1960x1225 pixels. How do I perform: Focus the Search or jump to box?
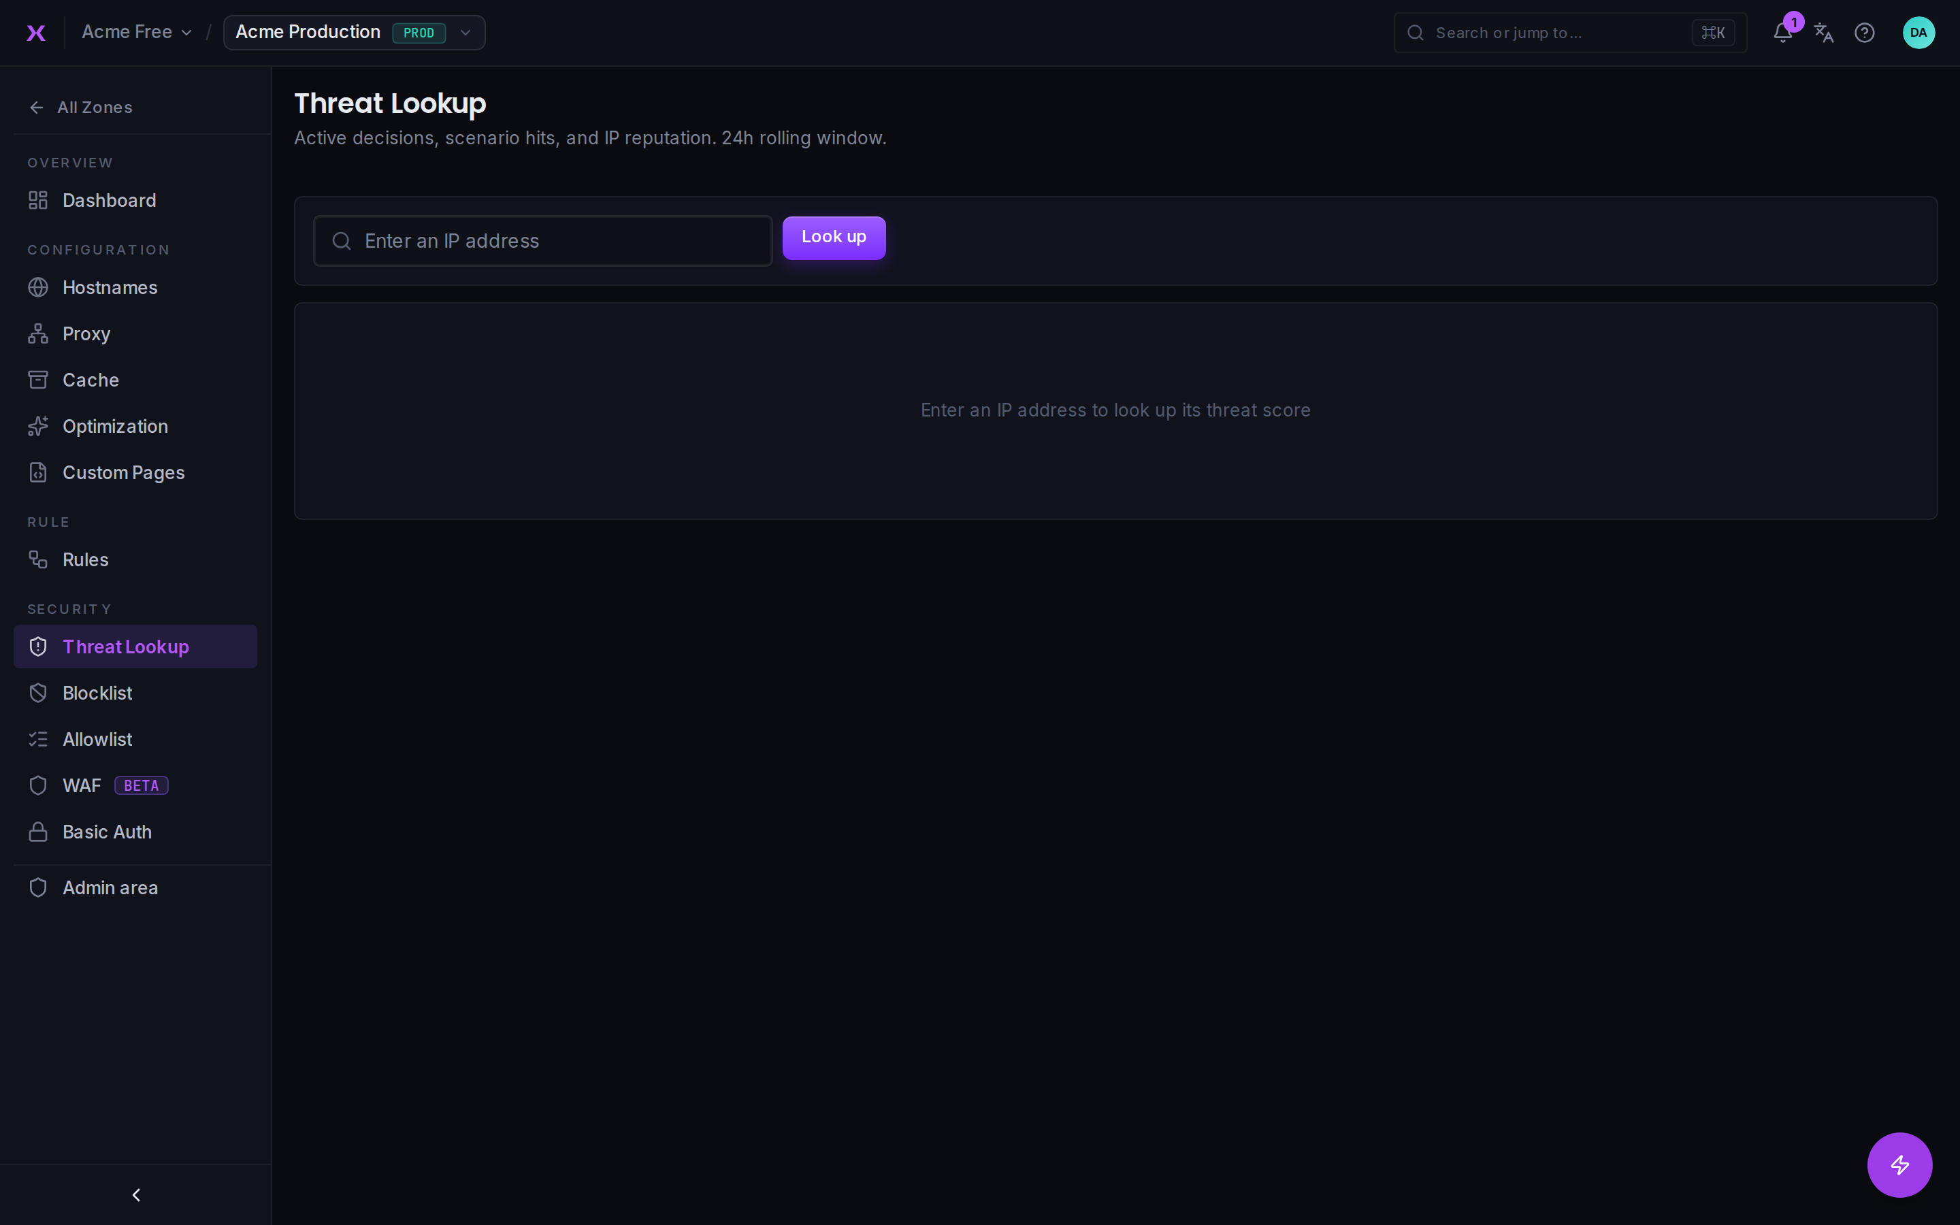1569,33
